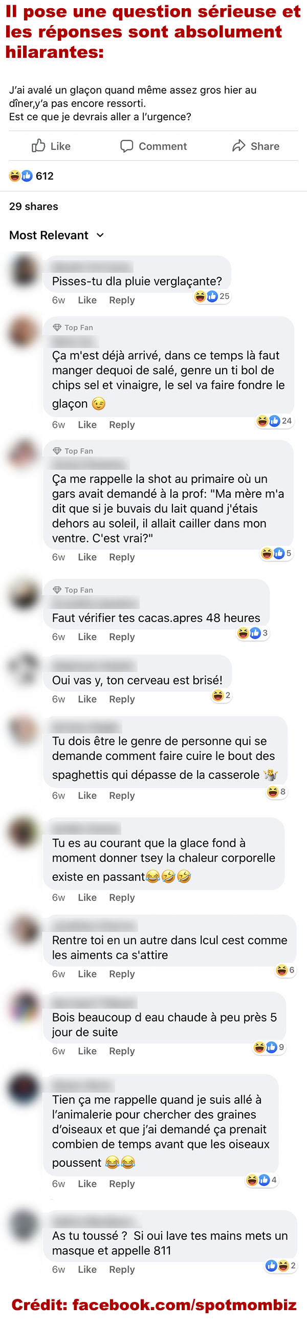Click the Top Fan diamond badge on chips comment
The height and width of the screenshot is (1326, 307).
[57, 328]
